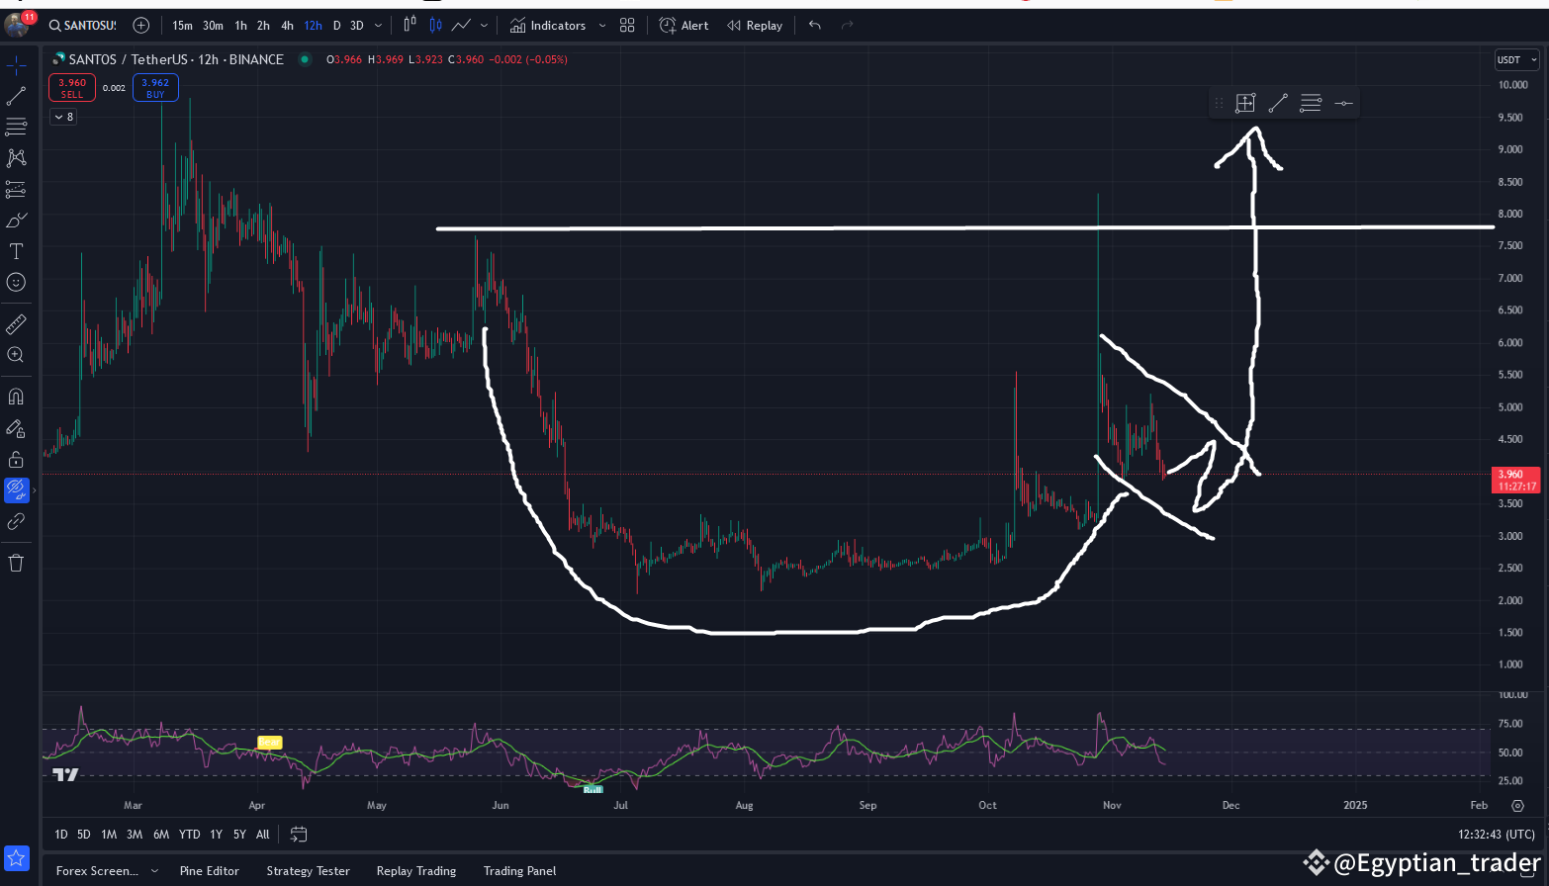This screenshot has width=1549, height=886.
Task: Select the Brush drawing tool
Action: pos(16,220)
